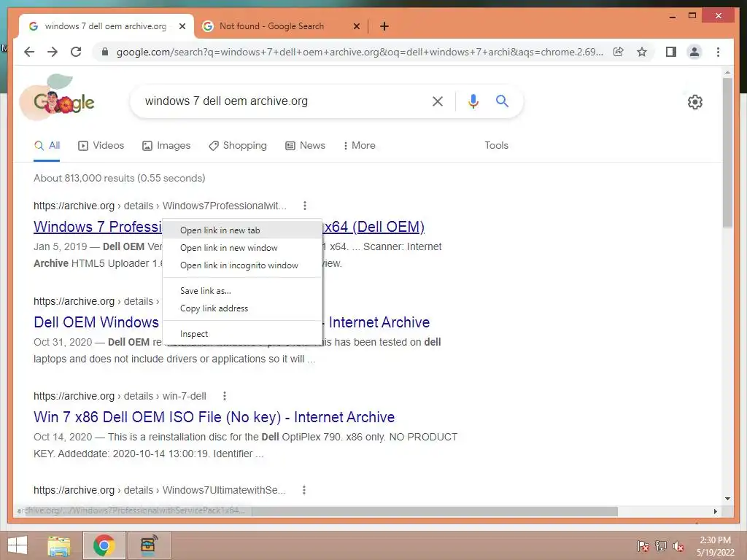Viewport: 747px width, 560px height.
Task: Open options for the win-7-dell result
Action: click(x=225, y=396)
